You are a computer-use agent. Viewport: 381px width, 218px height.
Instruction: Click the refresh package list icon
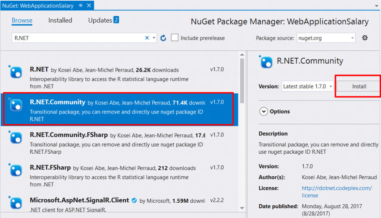click(x=163, y=38)
